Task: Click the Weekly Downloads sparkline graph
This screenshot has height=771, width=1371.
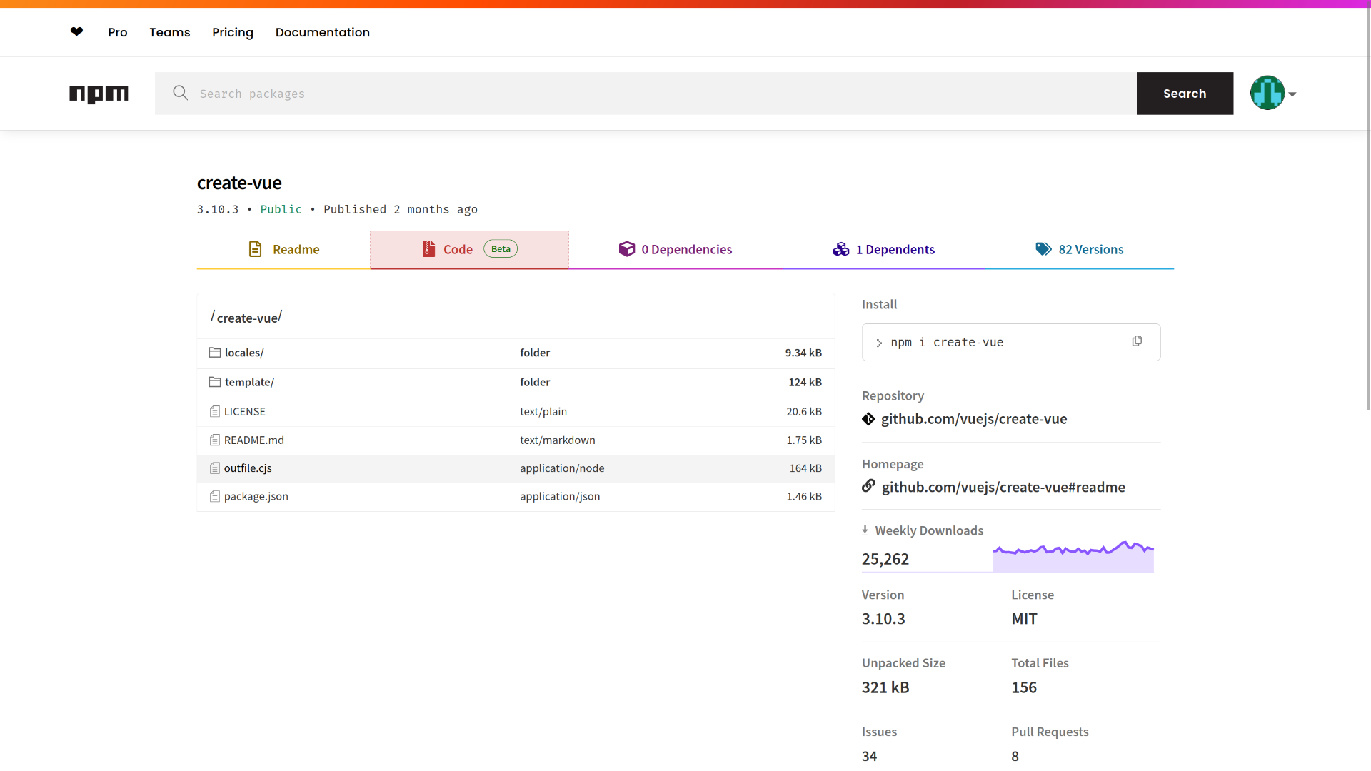Action: click(1073, 553)
